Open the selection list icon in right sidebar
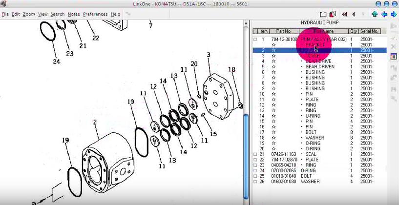Screen dimensions: 399x205 pos(394,57)
